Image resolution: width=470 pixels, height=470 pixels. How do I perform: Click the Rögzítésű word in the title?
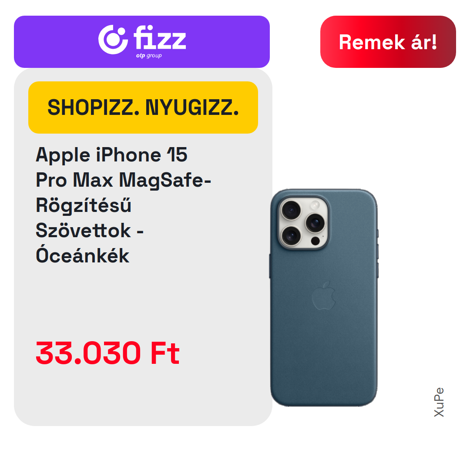83,205
